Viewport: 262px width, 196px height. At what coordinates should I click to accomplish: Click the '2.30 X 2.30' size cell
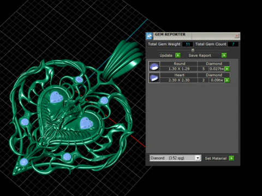click(179, 80)
